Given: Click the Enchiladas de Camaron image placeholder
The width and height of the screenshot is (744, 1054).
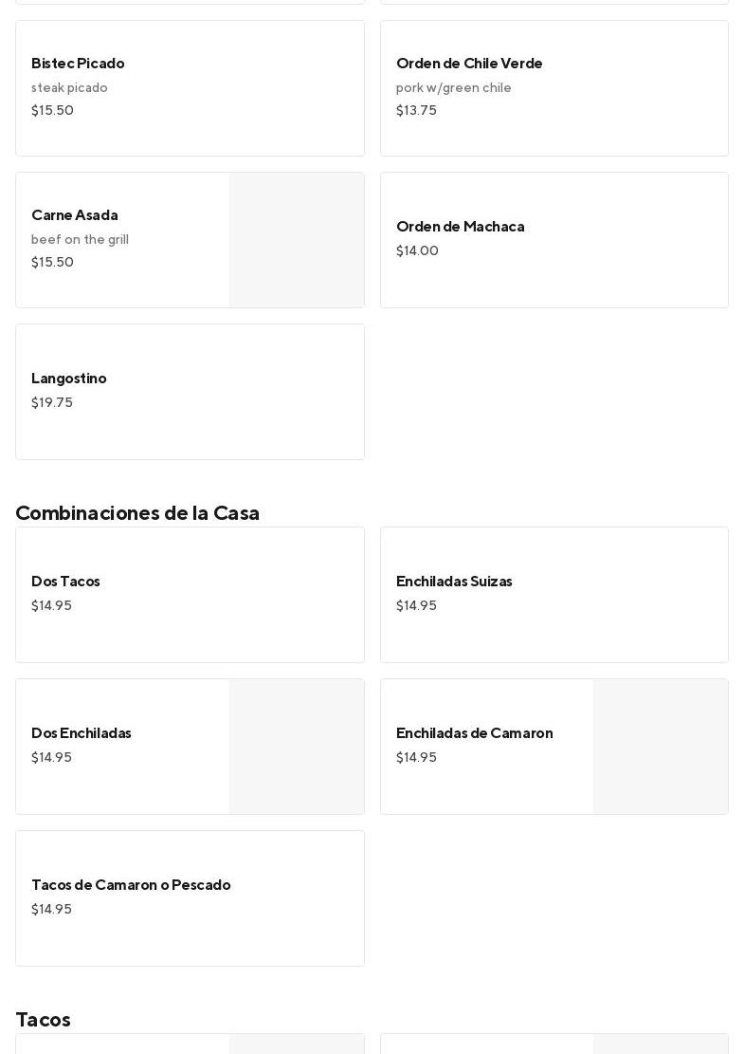Looking at the screenshot, I should [x=660, y=747].
